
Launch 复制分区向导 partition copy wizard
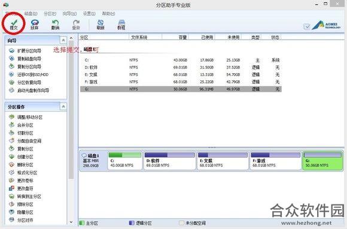click(x=25, y=67)
